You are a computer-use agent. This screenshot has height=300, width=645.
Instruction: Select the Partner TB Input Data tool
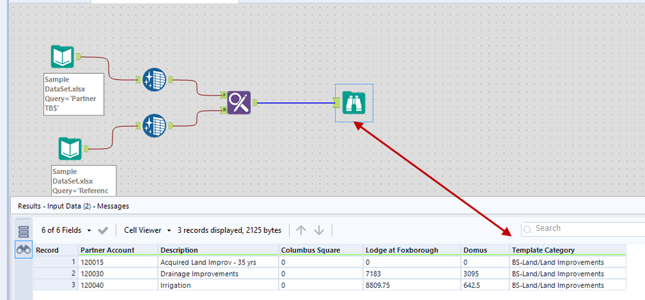pyautogui.click(x=63, y=56)
